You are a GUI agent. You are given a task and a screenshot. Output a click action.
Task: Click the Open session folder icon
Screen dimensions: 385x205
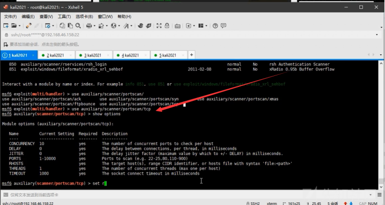14,25
